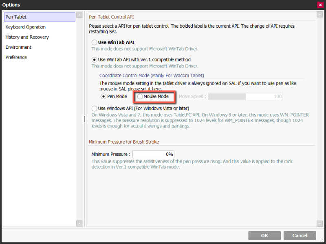Enable Mouse Mode radio option
Screen dimensions: 326x244
coord(140,96)
